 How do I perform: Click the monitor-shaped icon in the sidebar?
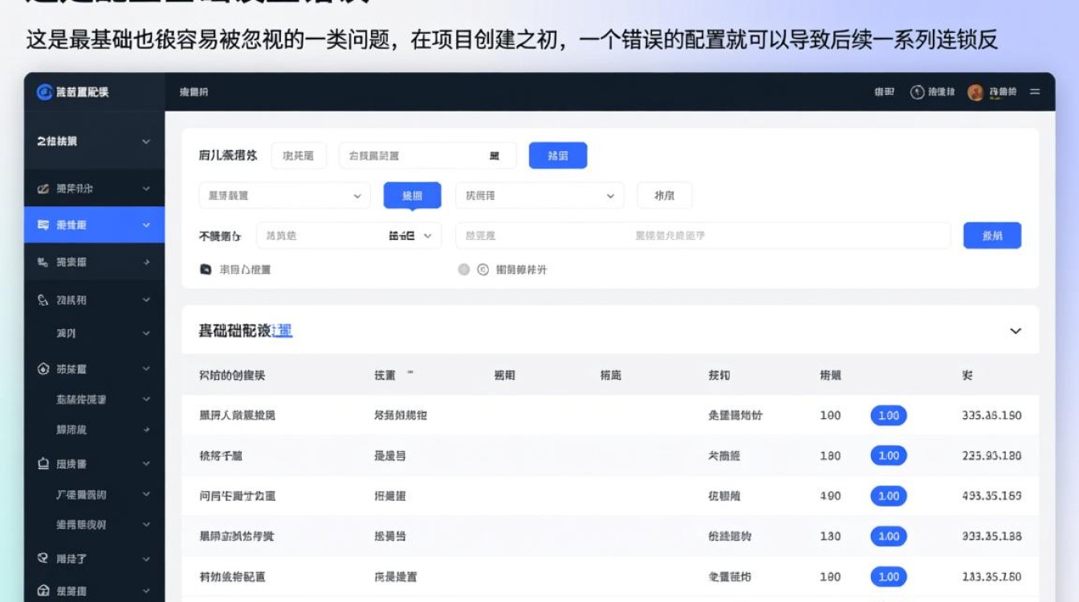point(43,464)
